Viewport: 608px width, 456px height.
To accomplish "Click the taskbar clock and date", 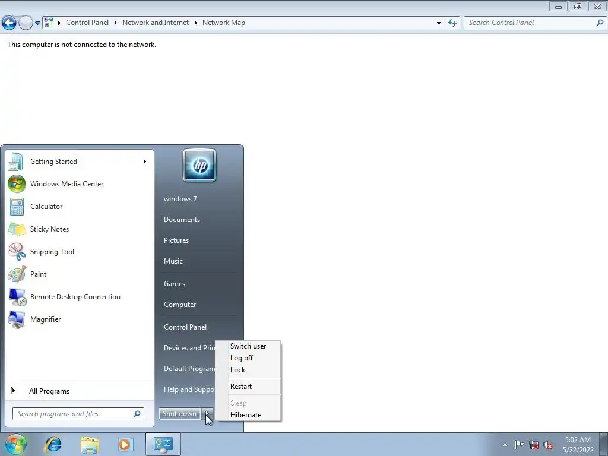I will [x=578, y=445].
